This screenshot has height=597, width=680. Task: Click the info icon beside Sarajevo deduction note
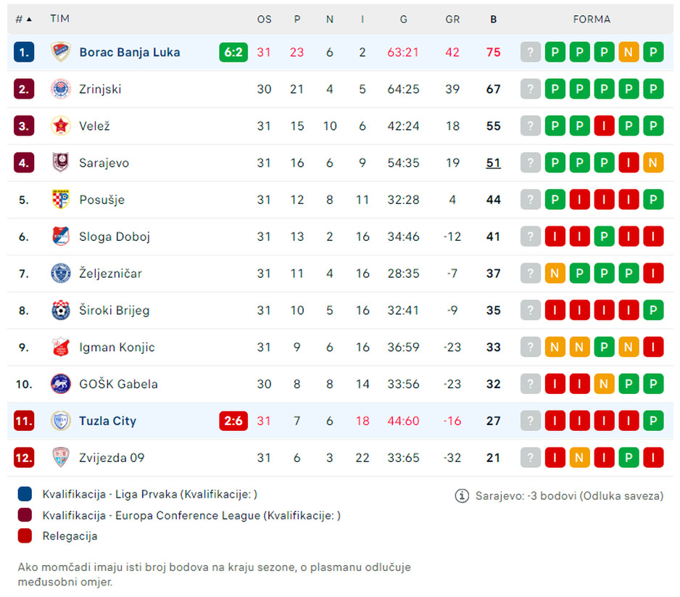point(462,496)
